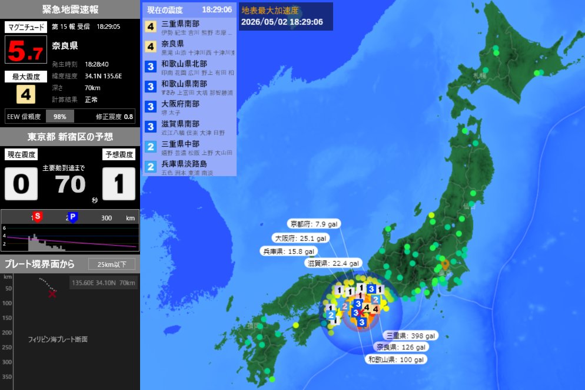Select the red S-wave marker
585x390 pixels.
point(37,217)
